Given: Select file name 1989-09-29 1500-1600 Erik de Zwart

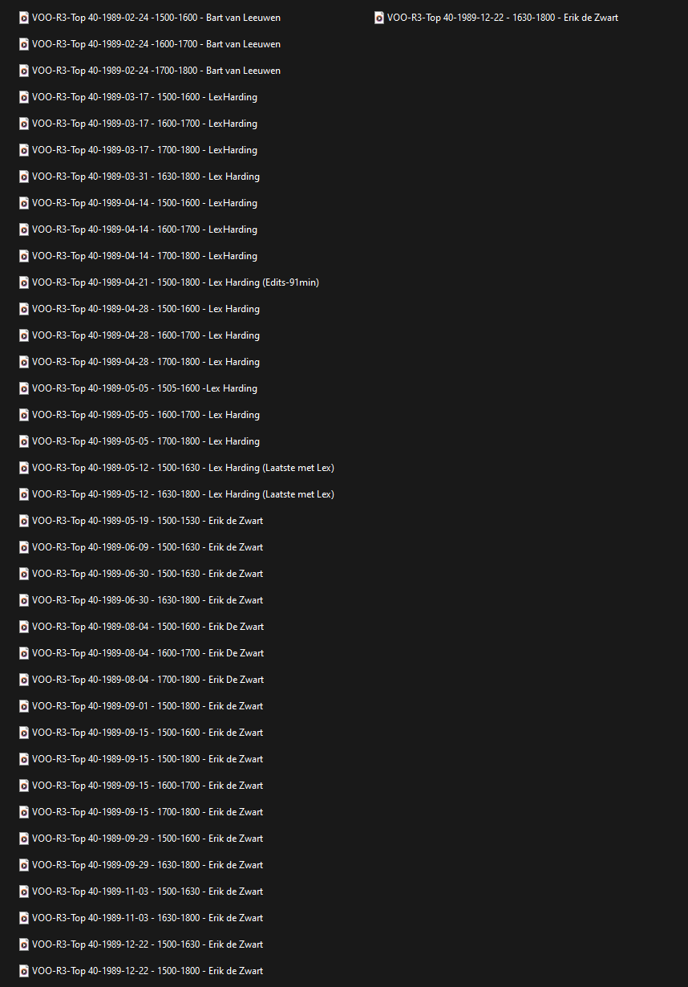Looking at the screenshot, I should click(x=148, y=839).
